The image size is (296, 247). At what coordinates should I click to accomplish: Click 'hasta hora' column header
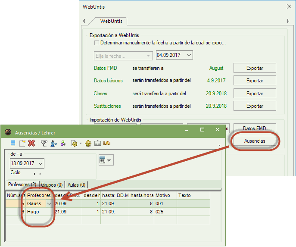pos(142,195)
